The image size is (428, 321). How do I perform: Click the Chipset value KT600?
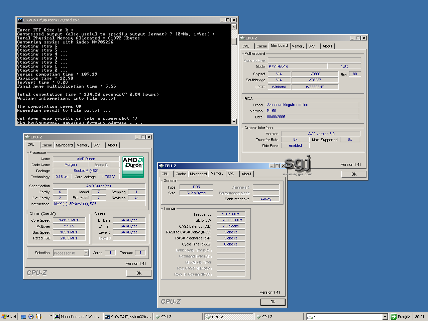pos(315,74)
